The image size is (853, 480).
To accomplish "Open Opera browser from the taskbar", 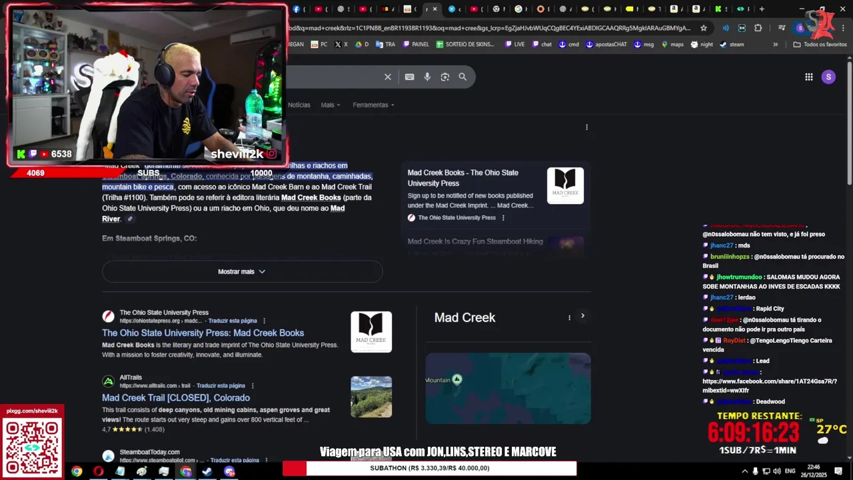I will click(99, 471).
